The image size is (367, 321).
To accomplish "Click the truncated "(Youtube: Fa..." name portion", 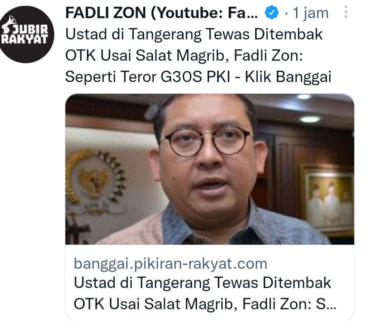I will point(204,13).
